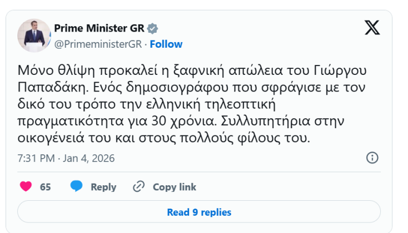408x233 pixels.
Task: Click the Copy link label
Action: 175,187
